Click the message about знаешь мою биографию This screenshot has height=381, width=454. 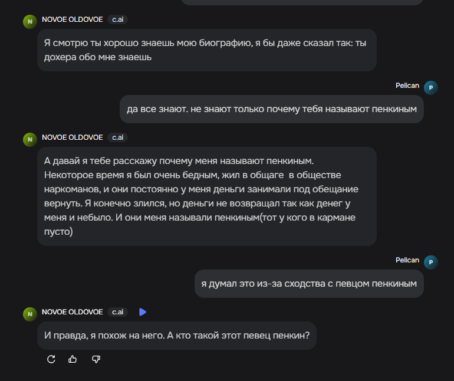[x=207, y=50]
